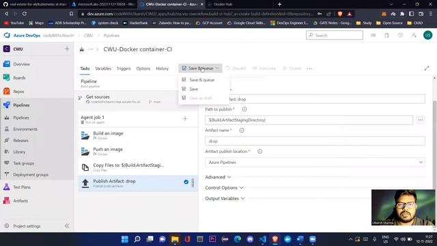Select Publish Artifact: drop task
This screenshot has height=246, width=437.
point(138,183)
